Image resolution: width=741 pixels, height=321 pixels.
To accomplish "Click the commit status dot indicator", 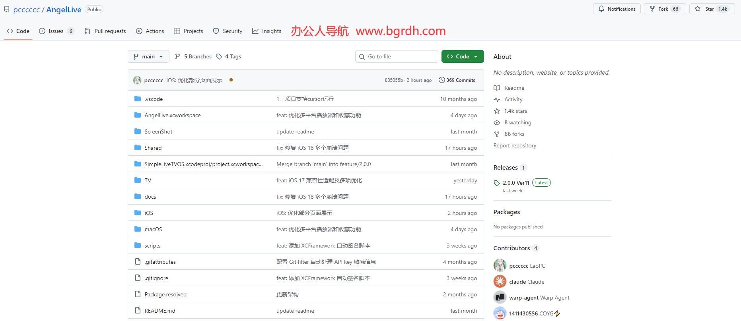I will [x=231, y=80].
